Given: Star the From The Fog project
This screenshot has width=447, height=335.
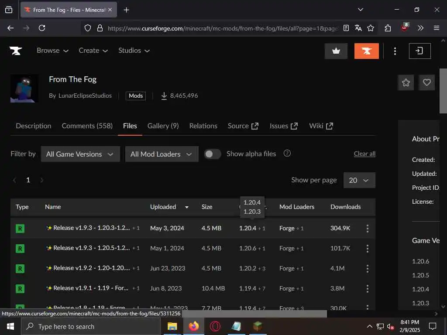Looking at the screenshot, I should (x=406, y=82).
